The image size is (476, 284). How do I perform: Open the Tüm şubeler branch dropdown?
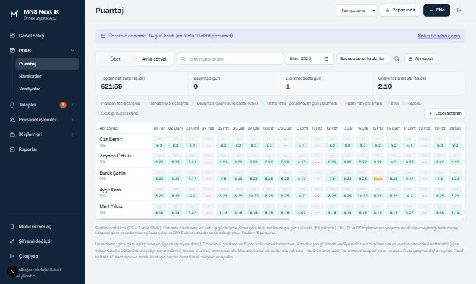click(x=356, y=10)
